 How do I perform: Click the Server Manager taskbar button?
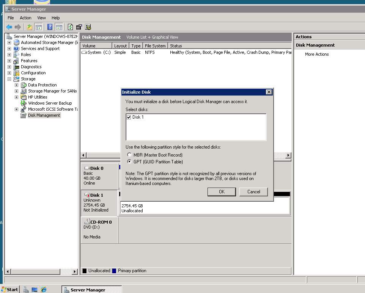coord(92,290)
